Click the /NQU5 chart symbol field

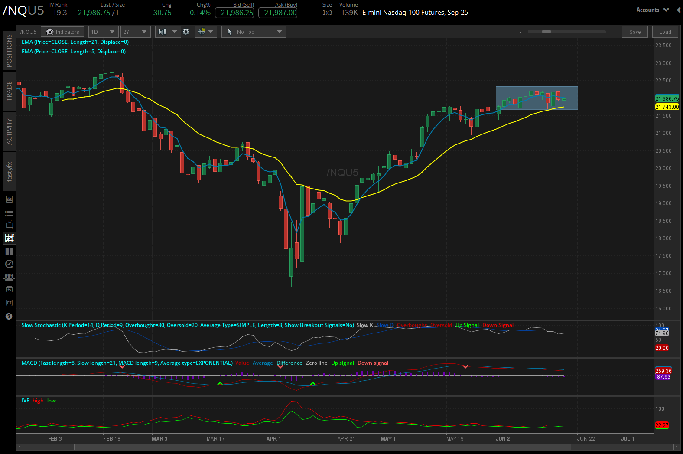point(29,32)
